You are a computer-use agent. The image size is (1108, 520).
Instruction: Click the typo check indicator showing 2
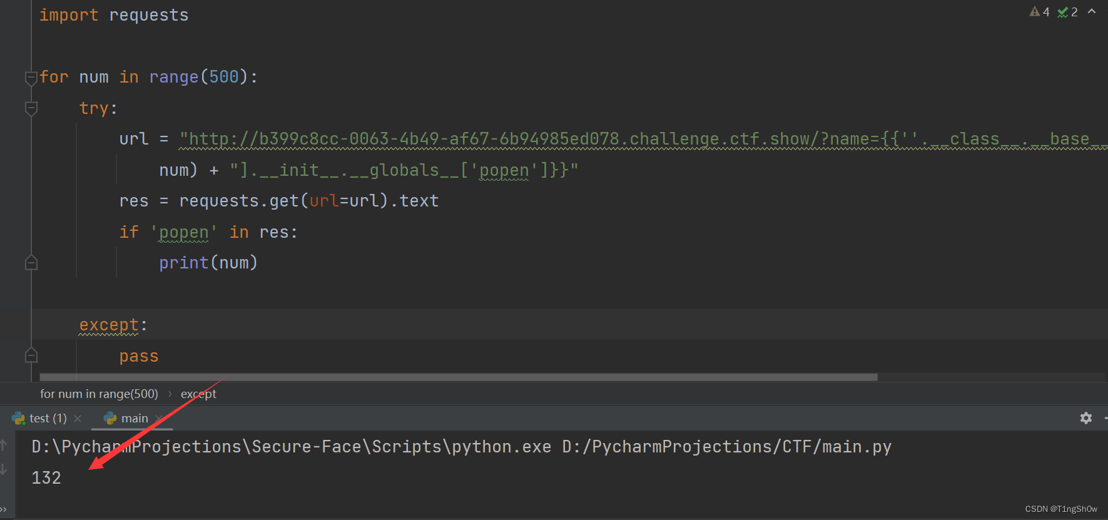coord(1067,12)
